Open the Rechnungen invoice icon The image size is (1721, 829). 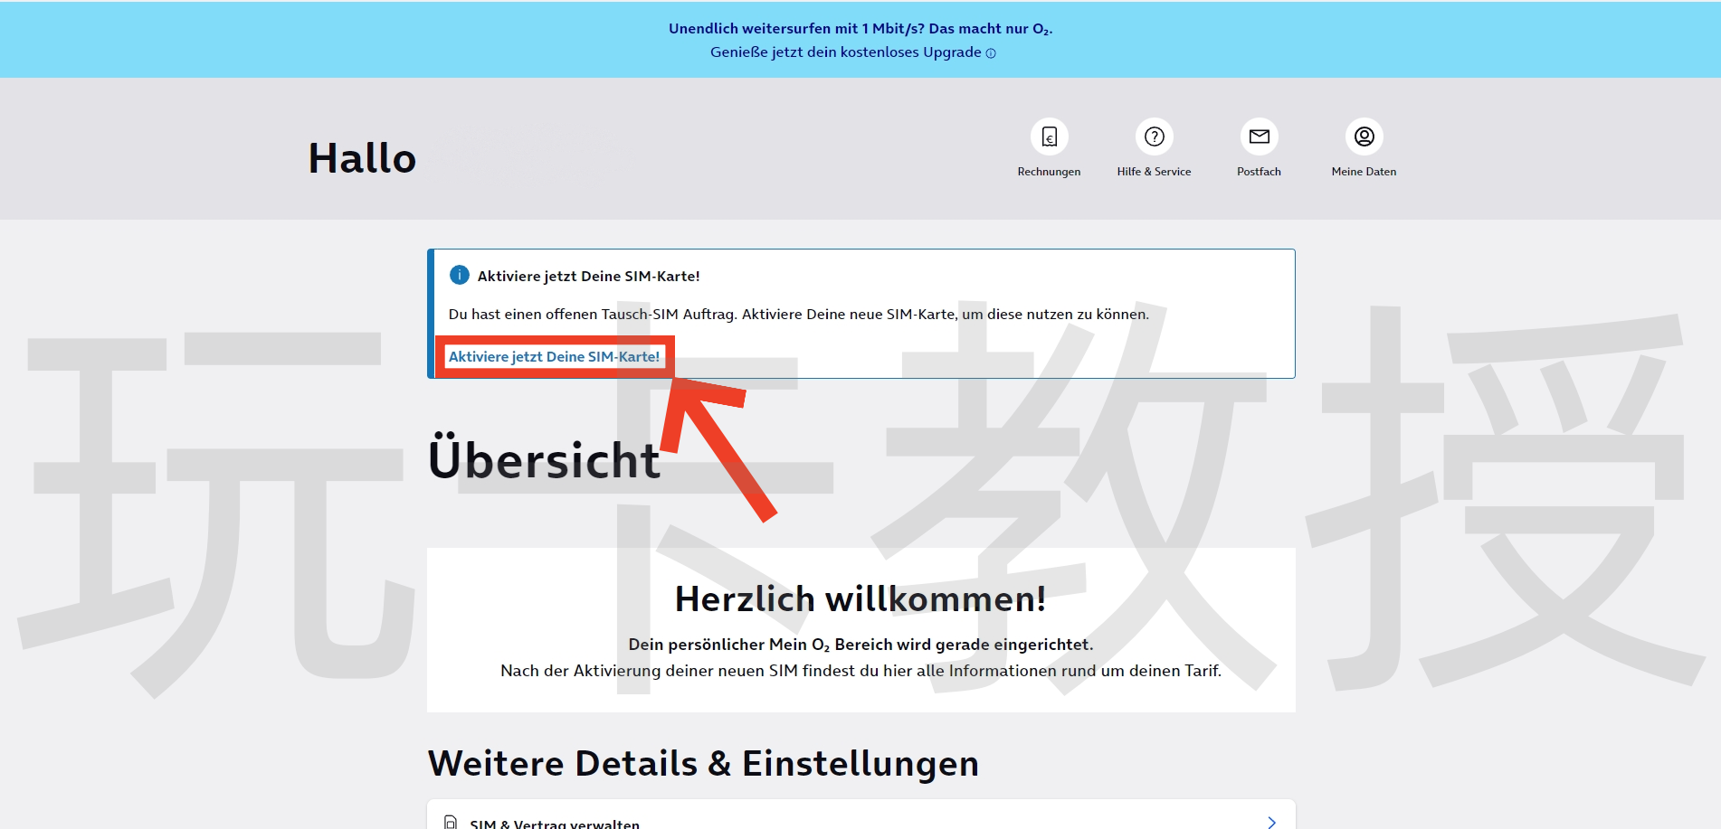[1049, 137]
